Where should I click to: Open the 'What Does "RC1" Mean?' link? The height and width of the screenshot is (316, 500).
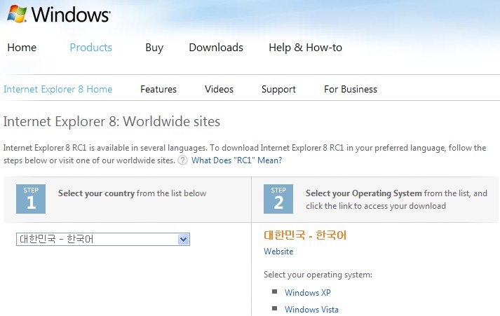coord(236,160)
